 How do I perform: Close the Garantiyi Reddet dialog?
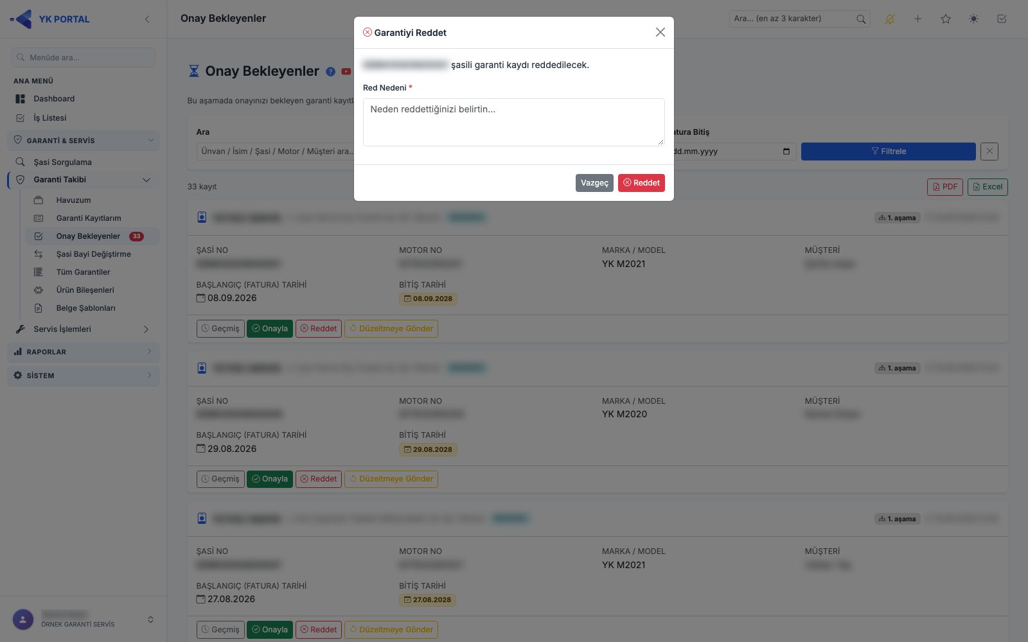660,32
